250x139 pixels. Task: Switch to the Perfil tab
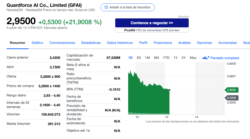coord(143,43)
